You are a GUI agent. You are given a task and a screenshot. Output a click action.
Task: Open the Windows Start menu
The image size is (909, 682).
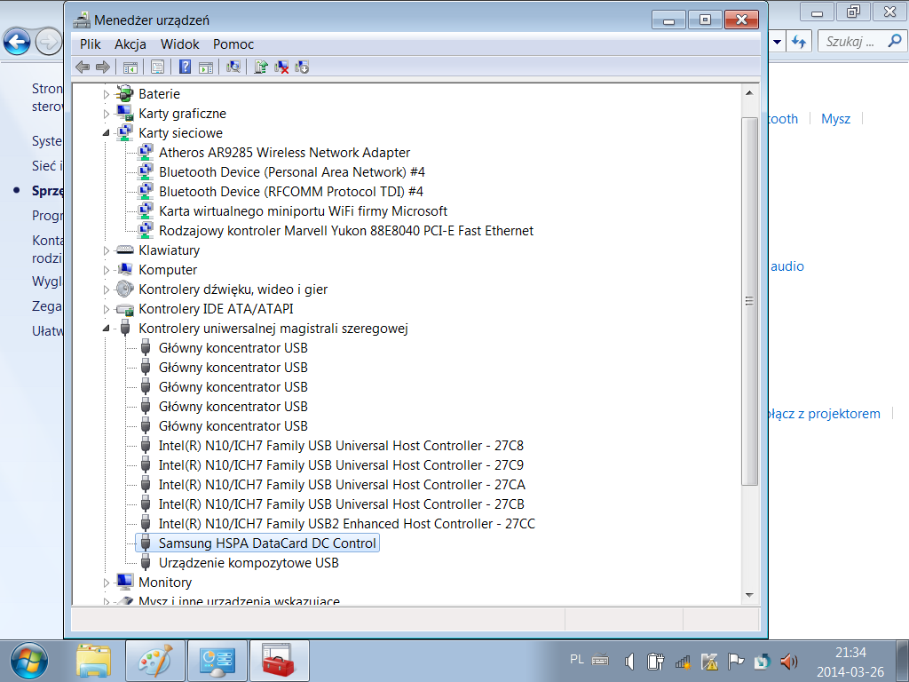click(x=28, y=661)
